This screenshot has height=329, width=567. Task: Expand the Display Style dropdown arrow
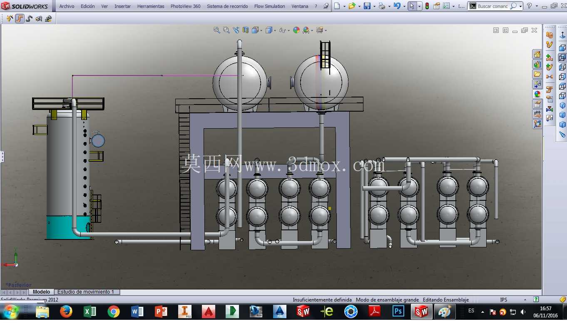pyautogui.click(x=275, y=30)
